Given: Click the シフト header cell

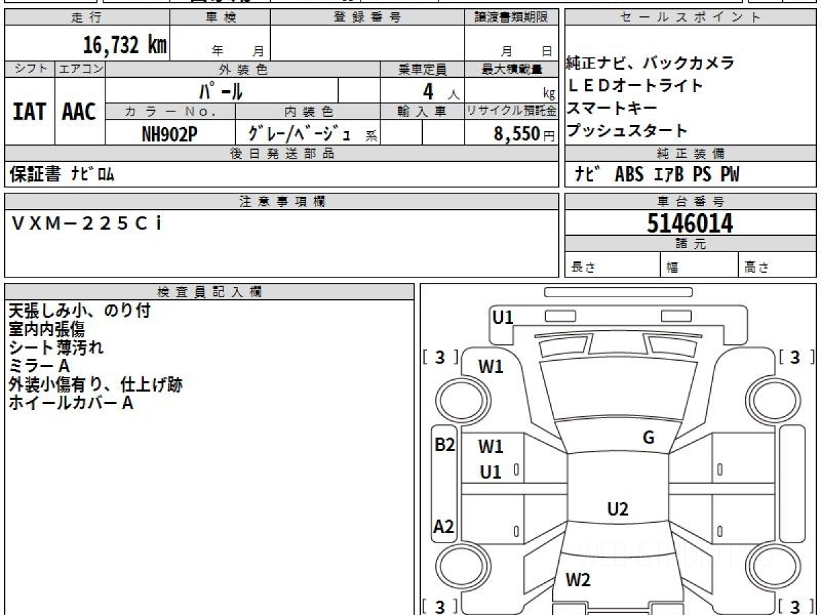Looking at the screenshot, I should (x=30, y=69).
